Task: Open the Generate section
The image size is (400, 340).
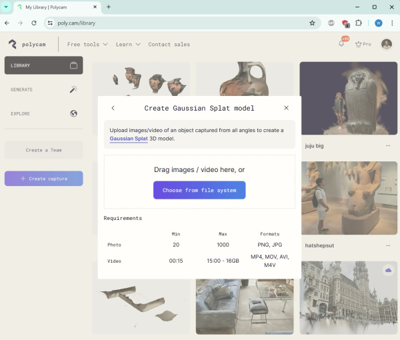Action: pyautogui.click(x=43, y=89)
